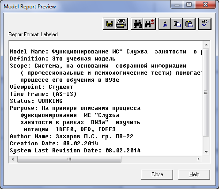Copy selected text with the copy icon
219x189 pixels.
click(x=177, y=24)
